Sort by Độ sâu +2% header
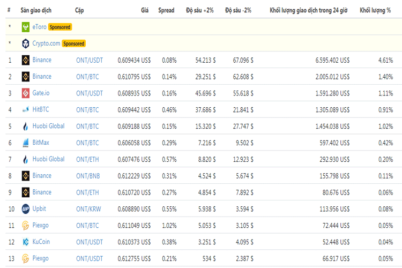Image resolution: width=402 pixels, height=268 pixels. click(200, 10)
